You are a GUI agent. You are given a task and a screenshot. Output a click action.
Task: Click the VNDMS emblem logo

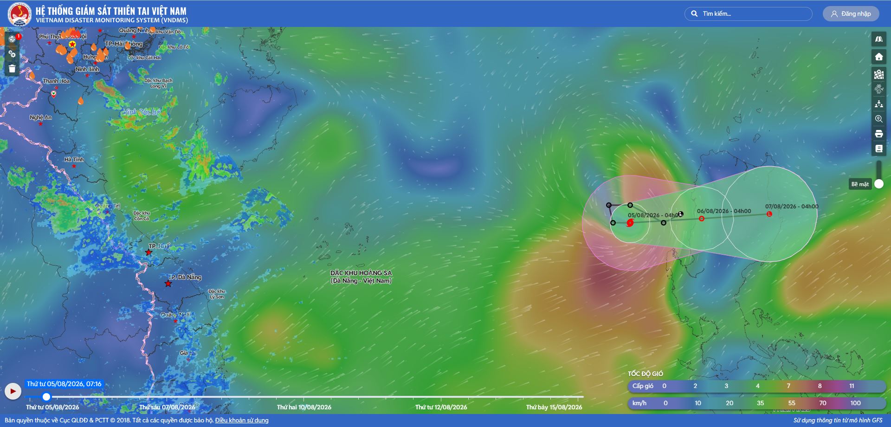[x=19, y=14]
